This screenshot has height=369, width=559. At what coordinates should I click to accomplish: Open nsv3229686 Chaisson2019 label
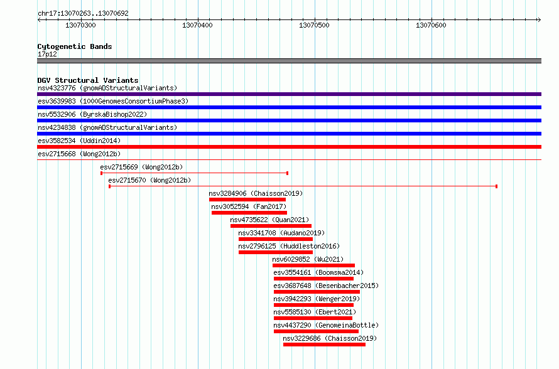pos(330,338)
